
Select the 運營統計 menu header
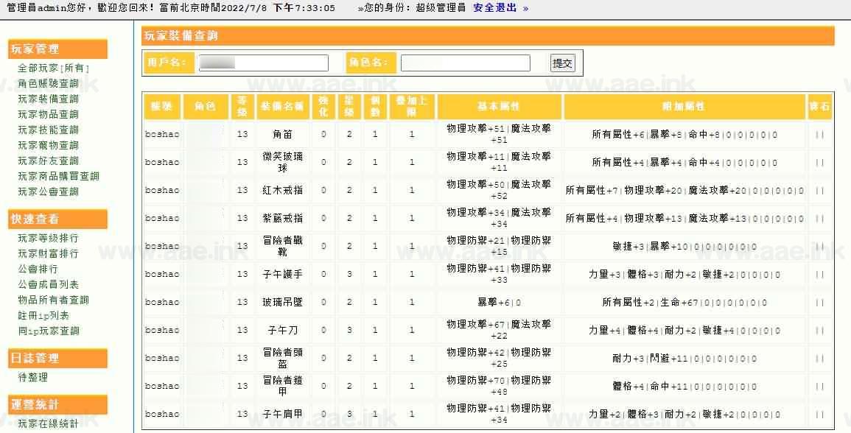58,405
